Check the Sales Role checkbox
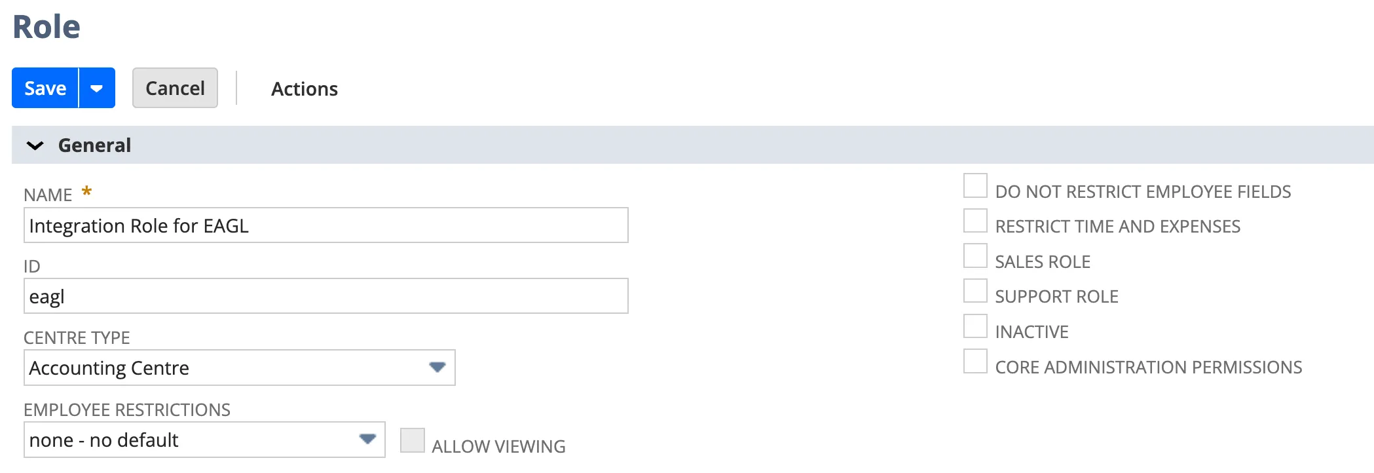The width and height of the screenshot is (1374, 473). [975, 255]
